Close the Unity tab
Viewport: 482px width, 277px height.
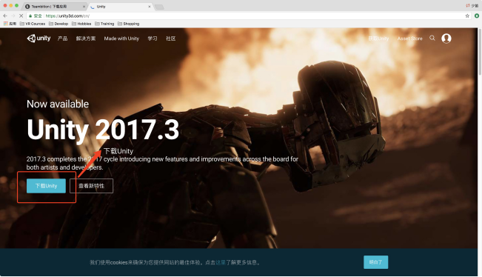point(150,7)
